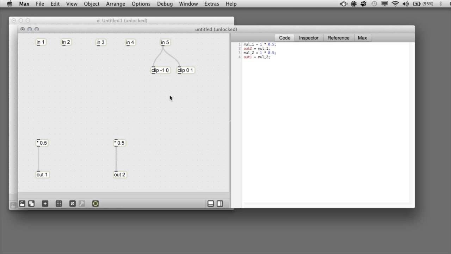Open the Apple menu
Image resolution: width=451 pixels, height=254 pixels.
tap(10, 4)
